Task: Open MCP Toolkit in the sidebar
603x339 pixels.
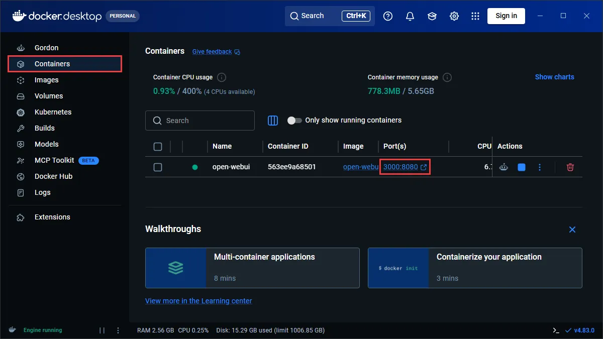Action: [65, 160]
